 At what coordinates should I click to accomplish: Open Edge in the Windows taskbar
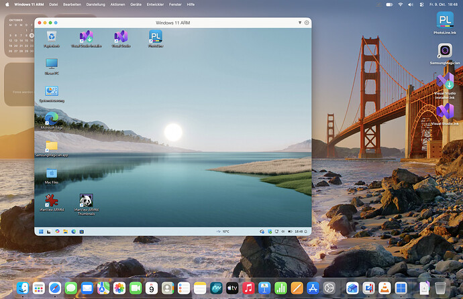tap(74, 231)
